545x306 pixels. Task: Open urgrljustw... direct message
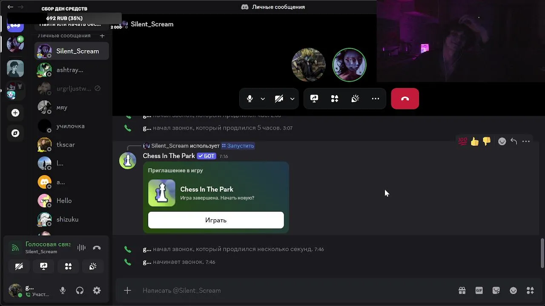[72, 88]
